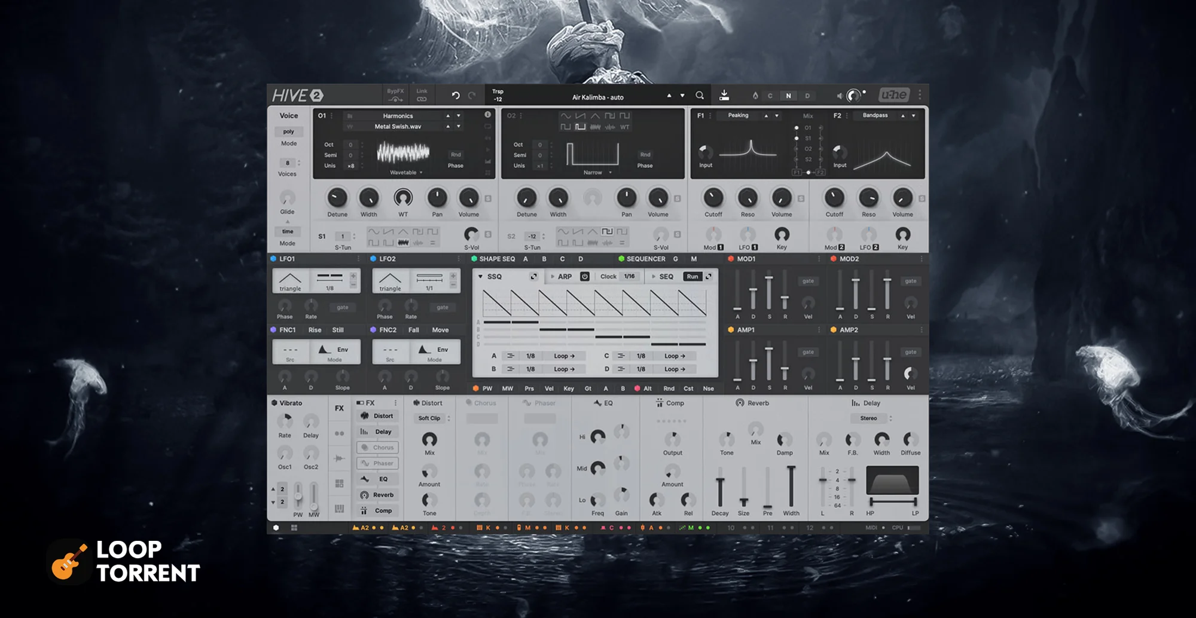The height and width of the screenshot is (618, 1196).
Task: Click the F1-F2 routing slider icon
Action: click(808, 172)
